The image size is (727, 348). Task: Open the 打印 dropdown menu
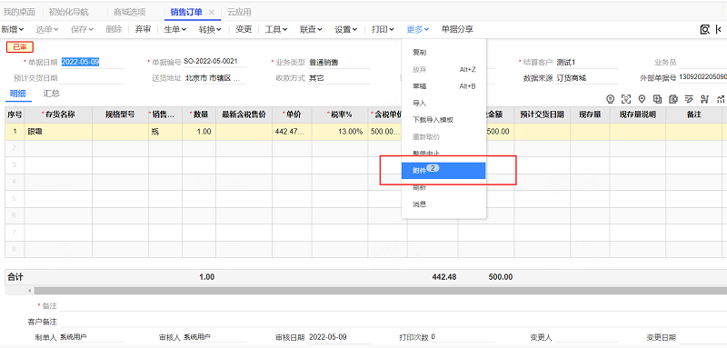(x=383, y=30)
